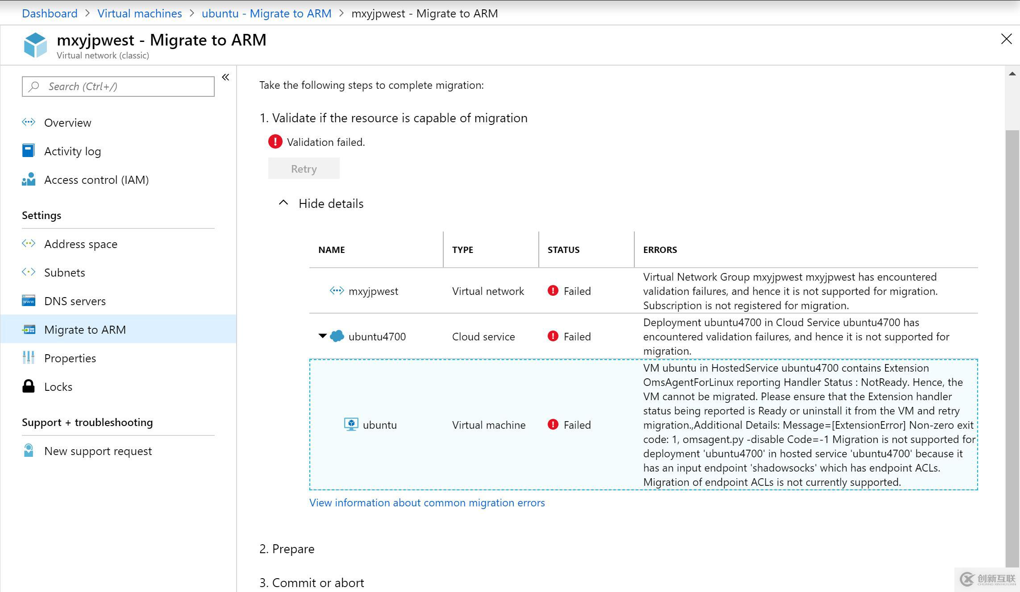Click View information about common migration errors
The width and height of the screenshot is (1020, 592).
click(428, 502)
